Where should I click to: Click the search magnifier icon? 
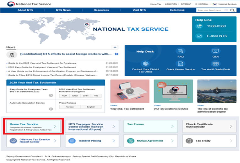pos(232,10)
